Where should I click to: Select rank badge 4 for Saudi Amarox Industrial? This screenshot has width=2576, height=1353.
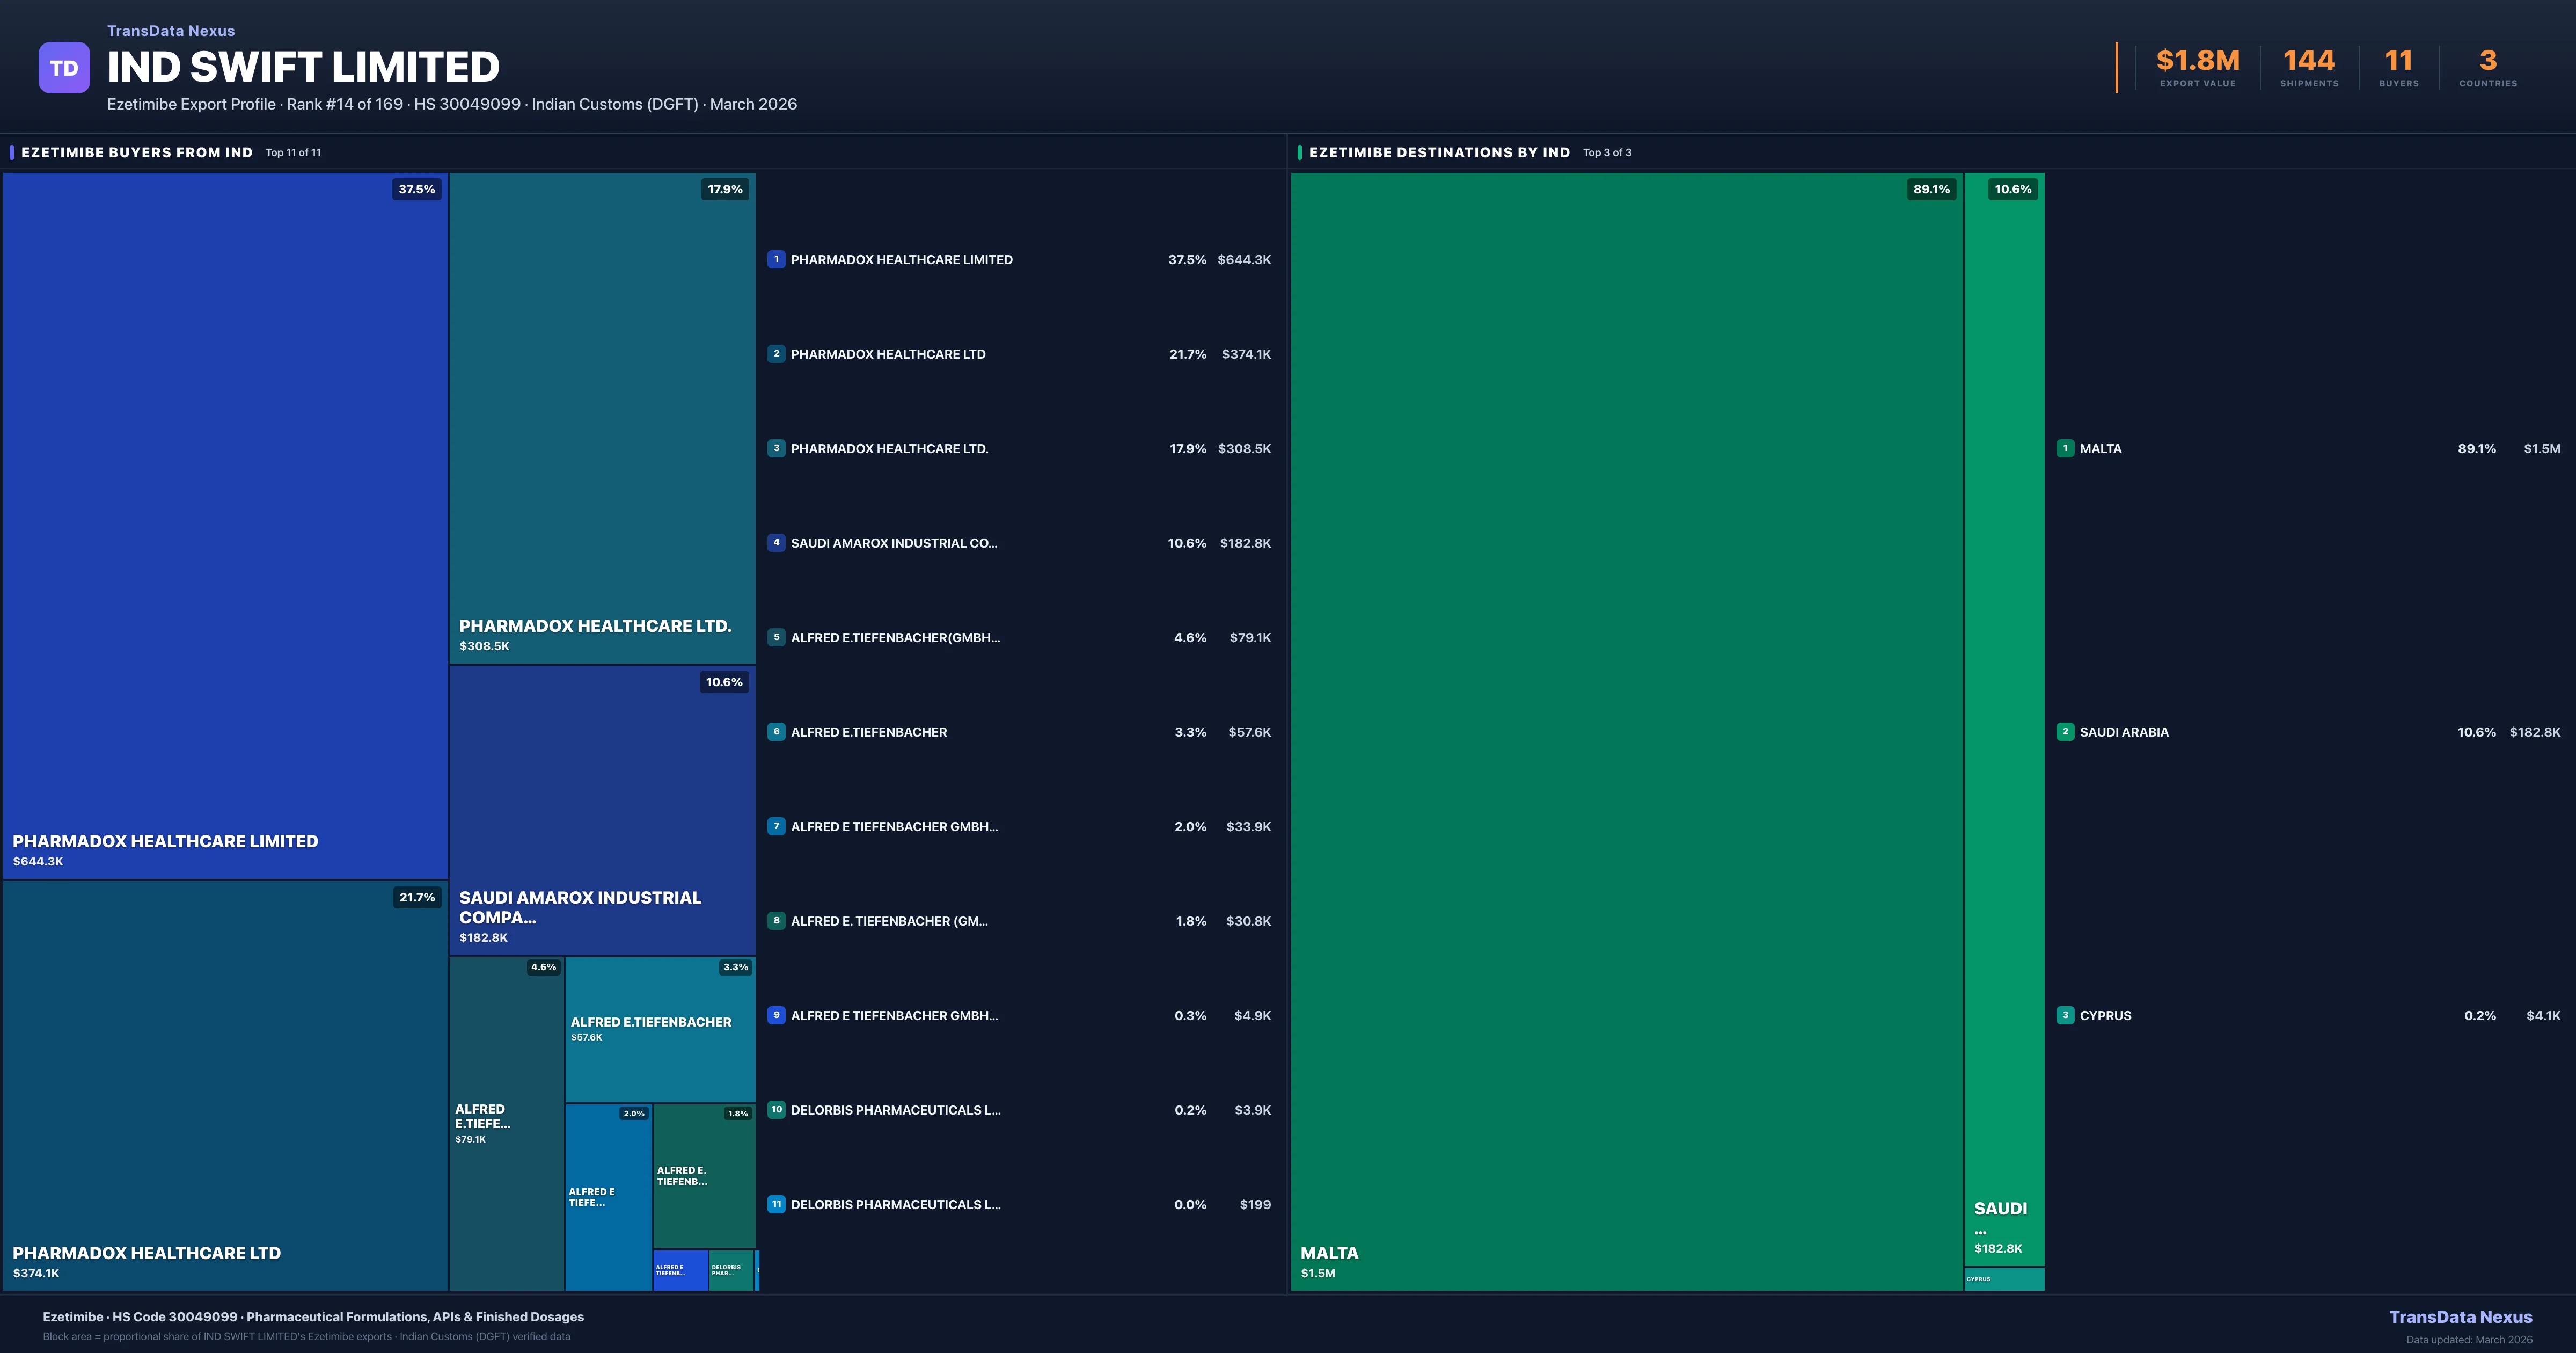pyautogui.click(x=776, y=542)
